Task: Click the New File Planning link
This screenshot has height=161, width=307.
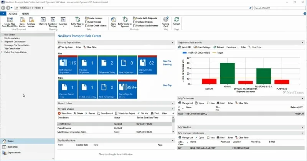Action: 167,63
